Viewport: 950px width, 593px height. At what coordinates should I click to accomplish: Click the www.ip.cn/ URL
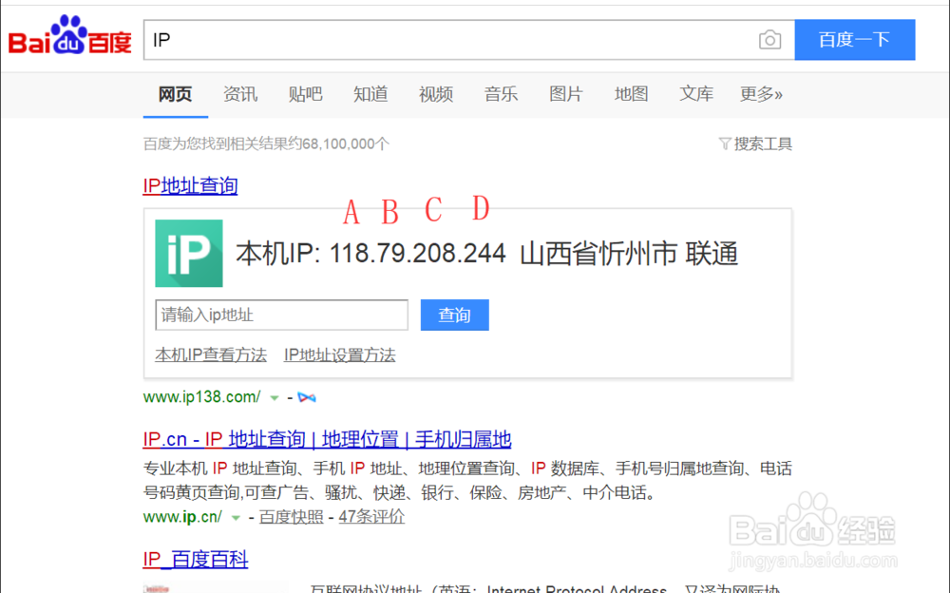[x=182, y=517]
